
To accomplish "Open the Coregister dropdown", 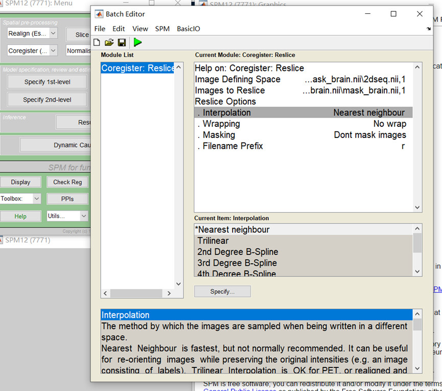I will (33, 51).
